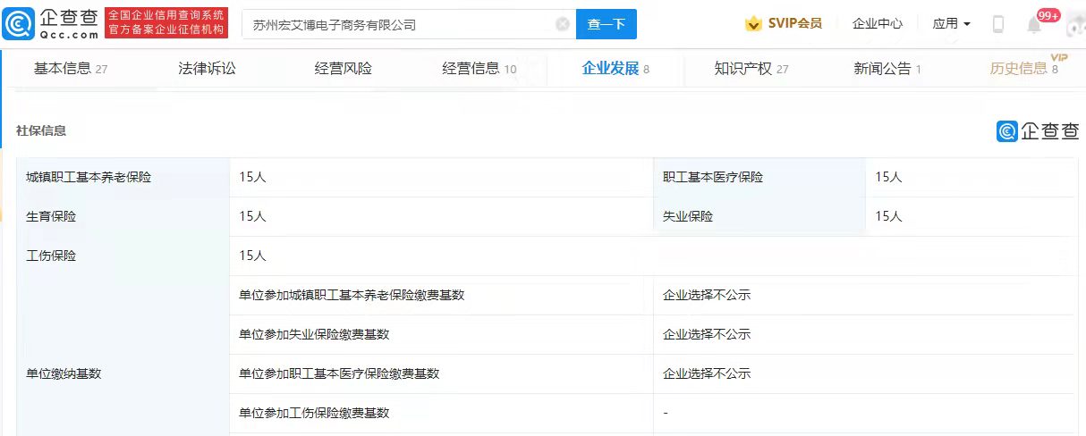1086x436 pixels.
Task: Click the 查一下 search button
Action: pos(607,24)
